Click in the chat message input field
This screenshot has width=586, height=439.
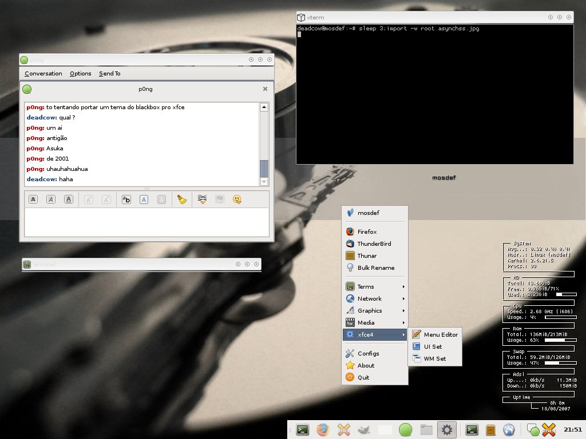(146, 222)
